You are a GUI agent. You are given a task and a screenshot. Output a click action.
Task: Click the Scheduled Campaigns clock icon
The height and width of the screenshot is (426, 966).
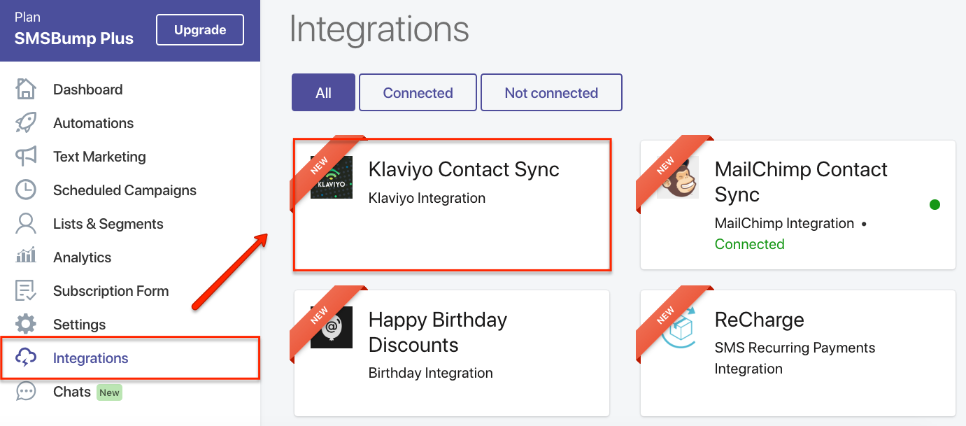point(26,190)
